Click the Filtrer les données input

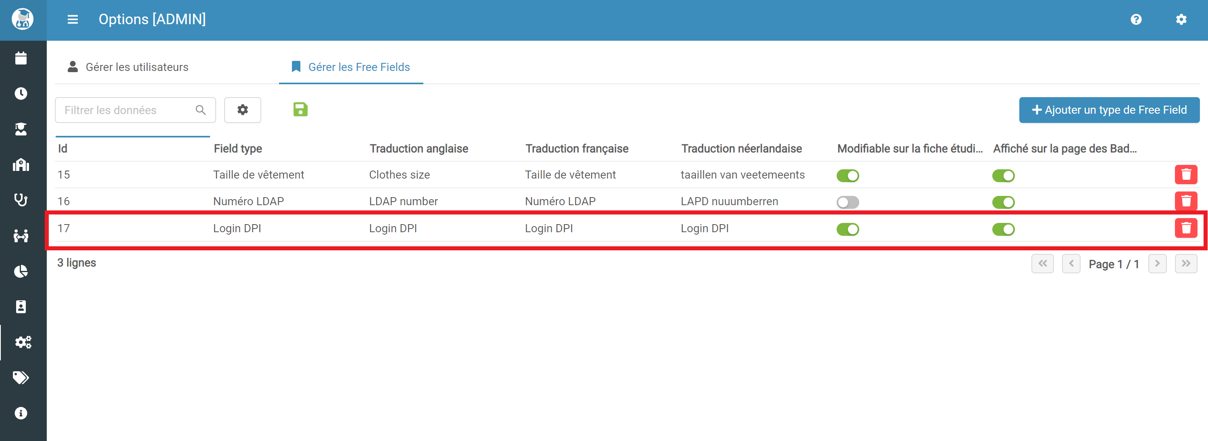point(127,110)
